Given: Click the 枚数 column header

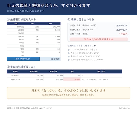Looking at the screenshot, I should click(x=32, y=23).
